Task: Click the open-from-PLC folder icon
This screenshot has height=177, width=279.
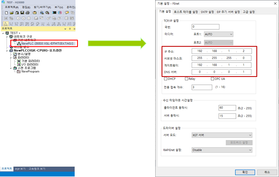Action: [17, 13]
